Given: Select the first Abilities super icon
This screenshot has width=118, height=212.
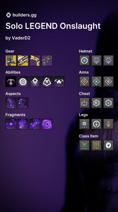Looking at the screenshot, I should coord(11,82).
